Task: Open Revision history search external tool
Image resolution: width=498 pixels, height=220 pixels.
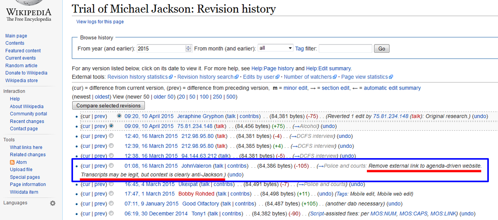Action: pos(208,77)
